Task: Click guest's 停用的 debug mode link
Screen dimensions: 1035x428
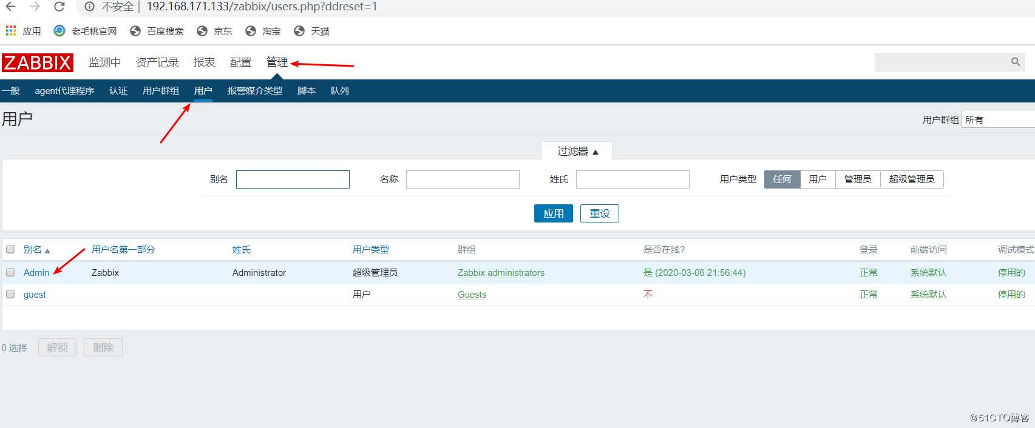Action: click(1011, 295)
